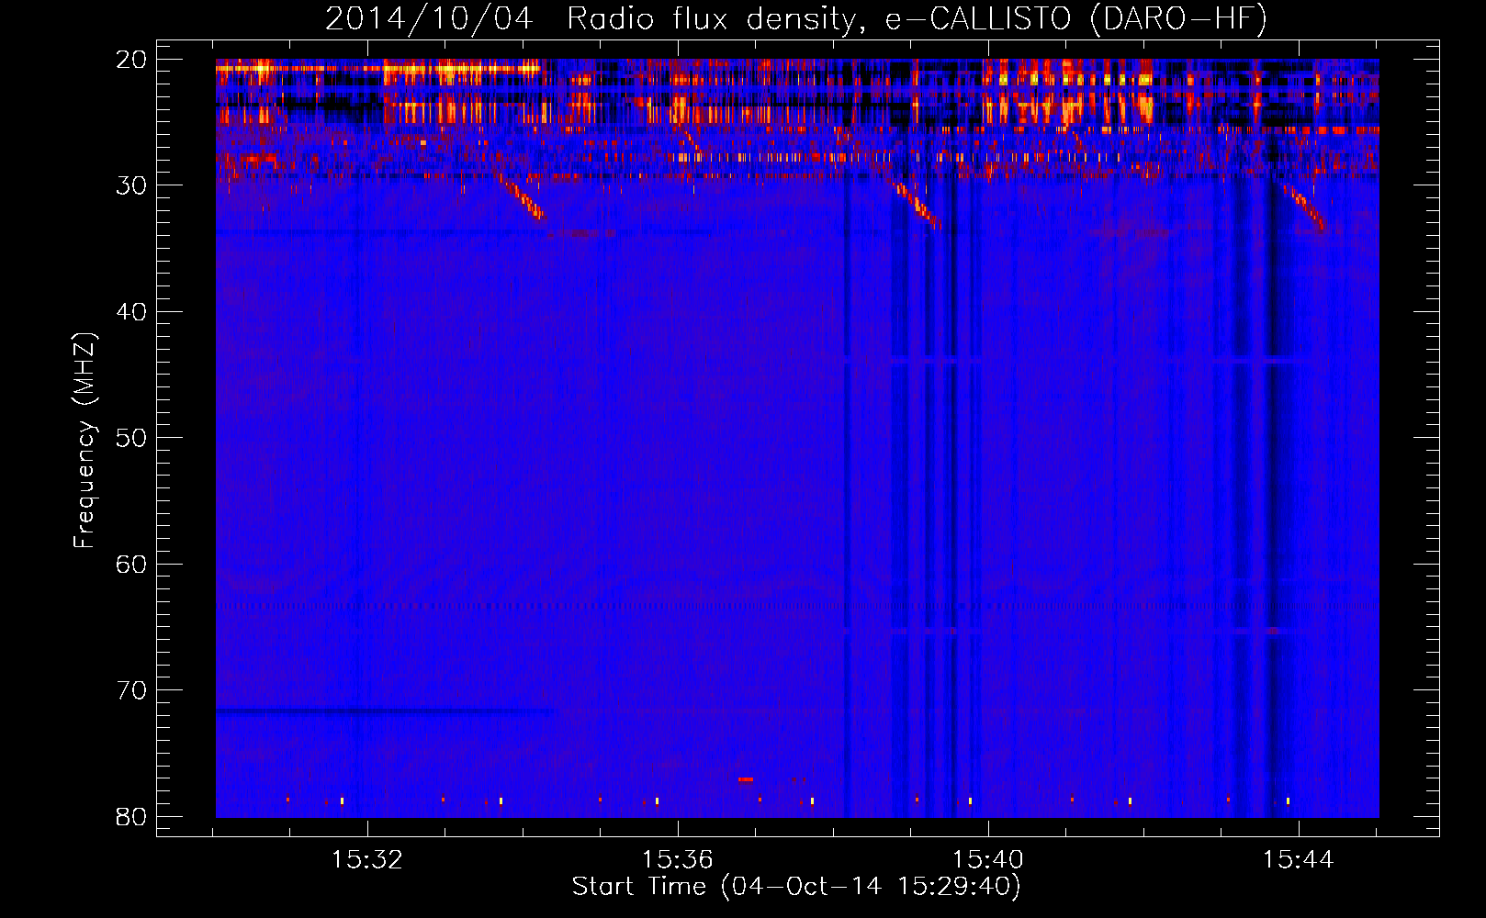Click the 15:36 time tick label
The image size is (1486, 918).
click(x=678, y=860)
